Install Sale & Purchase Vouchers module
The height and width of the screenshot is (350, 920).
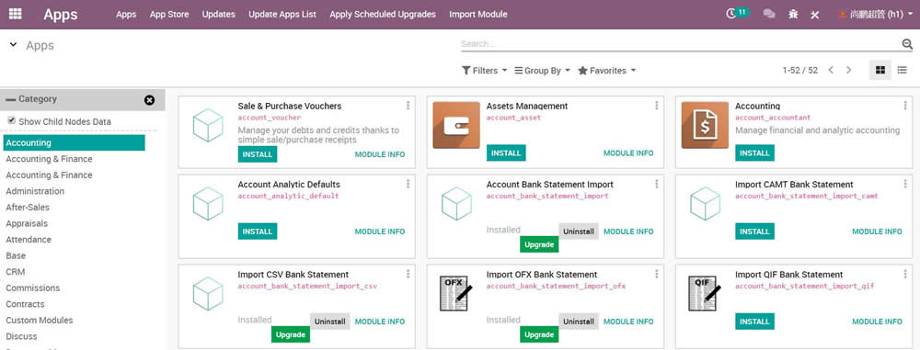(258, 154)
